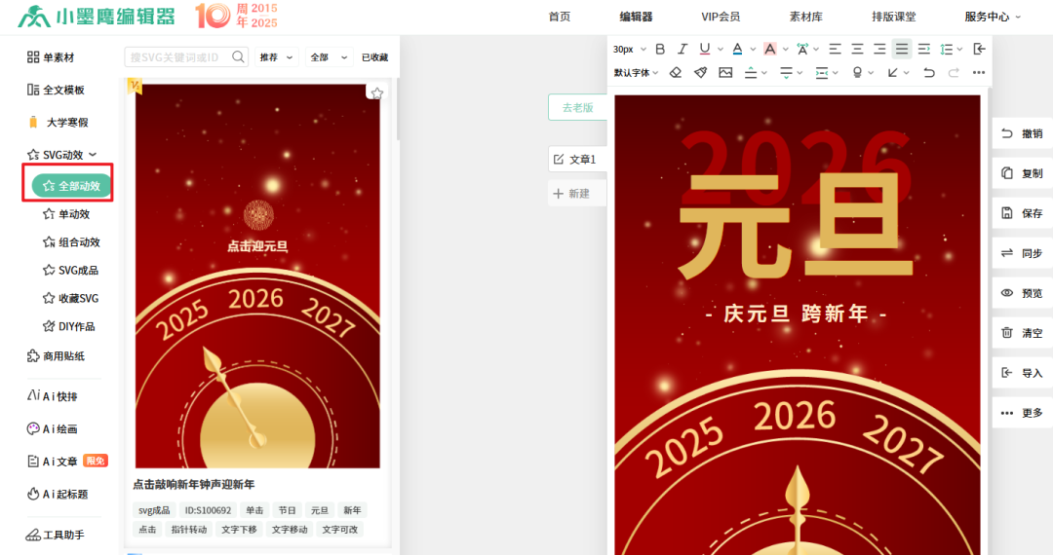Open SVG成品 in the sidebar
The height and width of the screenshot is (555, 1053).
[70, 271]
